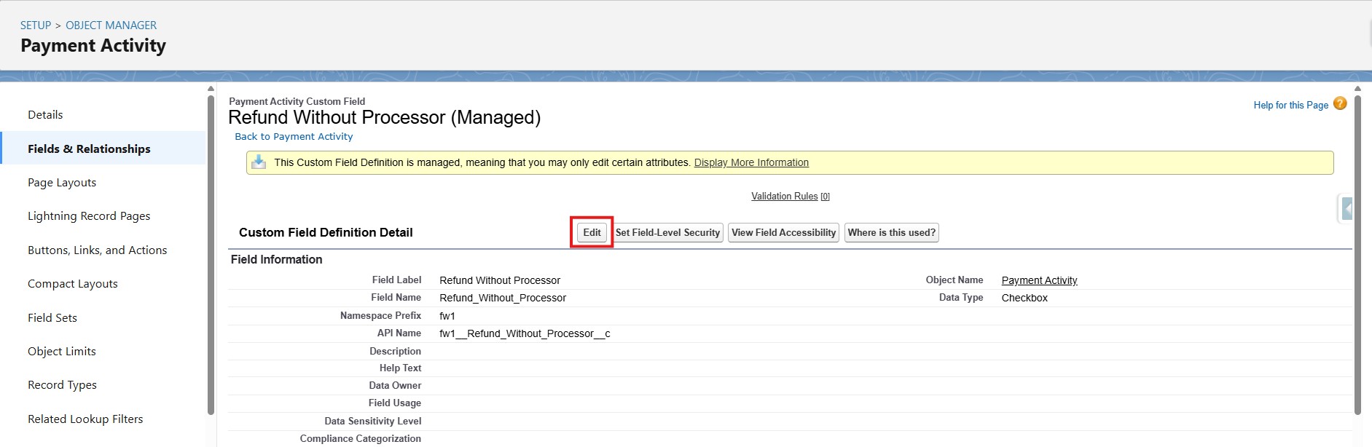Click the "Where is this used?" button
This screenshot has height=447, width=1372.
tap(891, 233)
